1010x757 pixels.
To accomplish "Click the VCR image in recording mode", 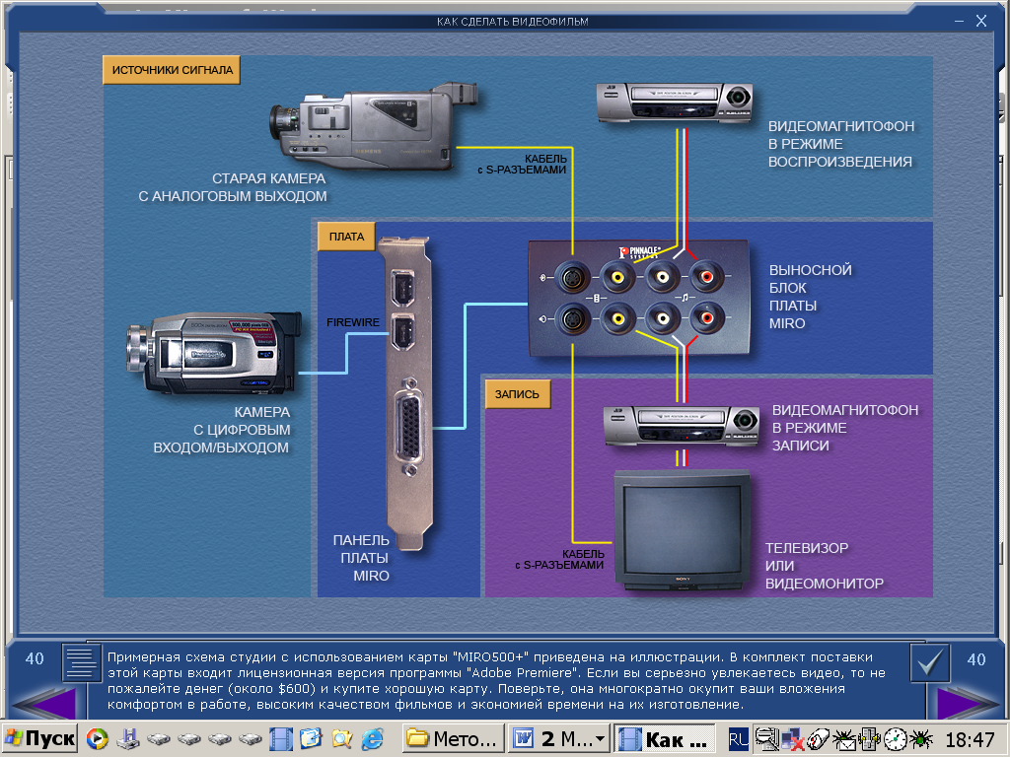I will tap(681, 427).
